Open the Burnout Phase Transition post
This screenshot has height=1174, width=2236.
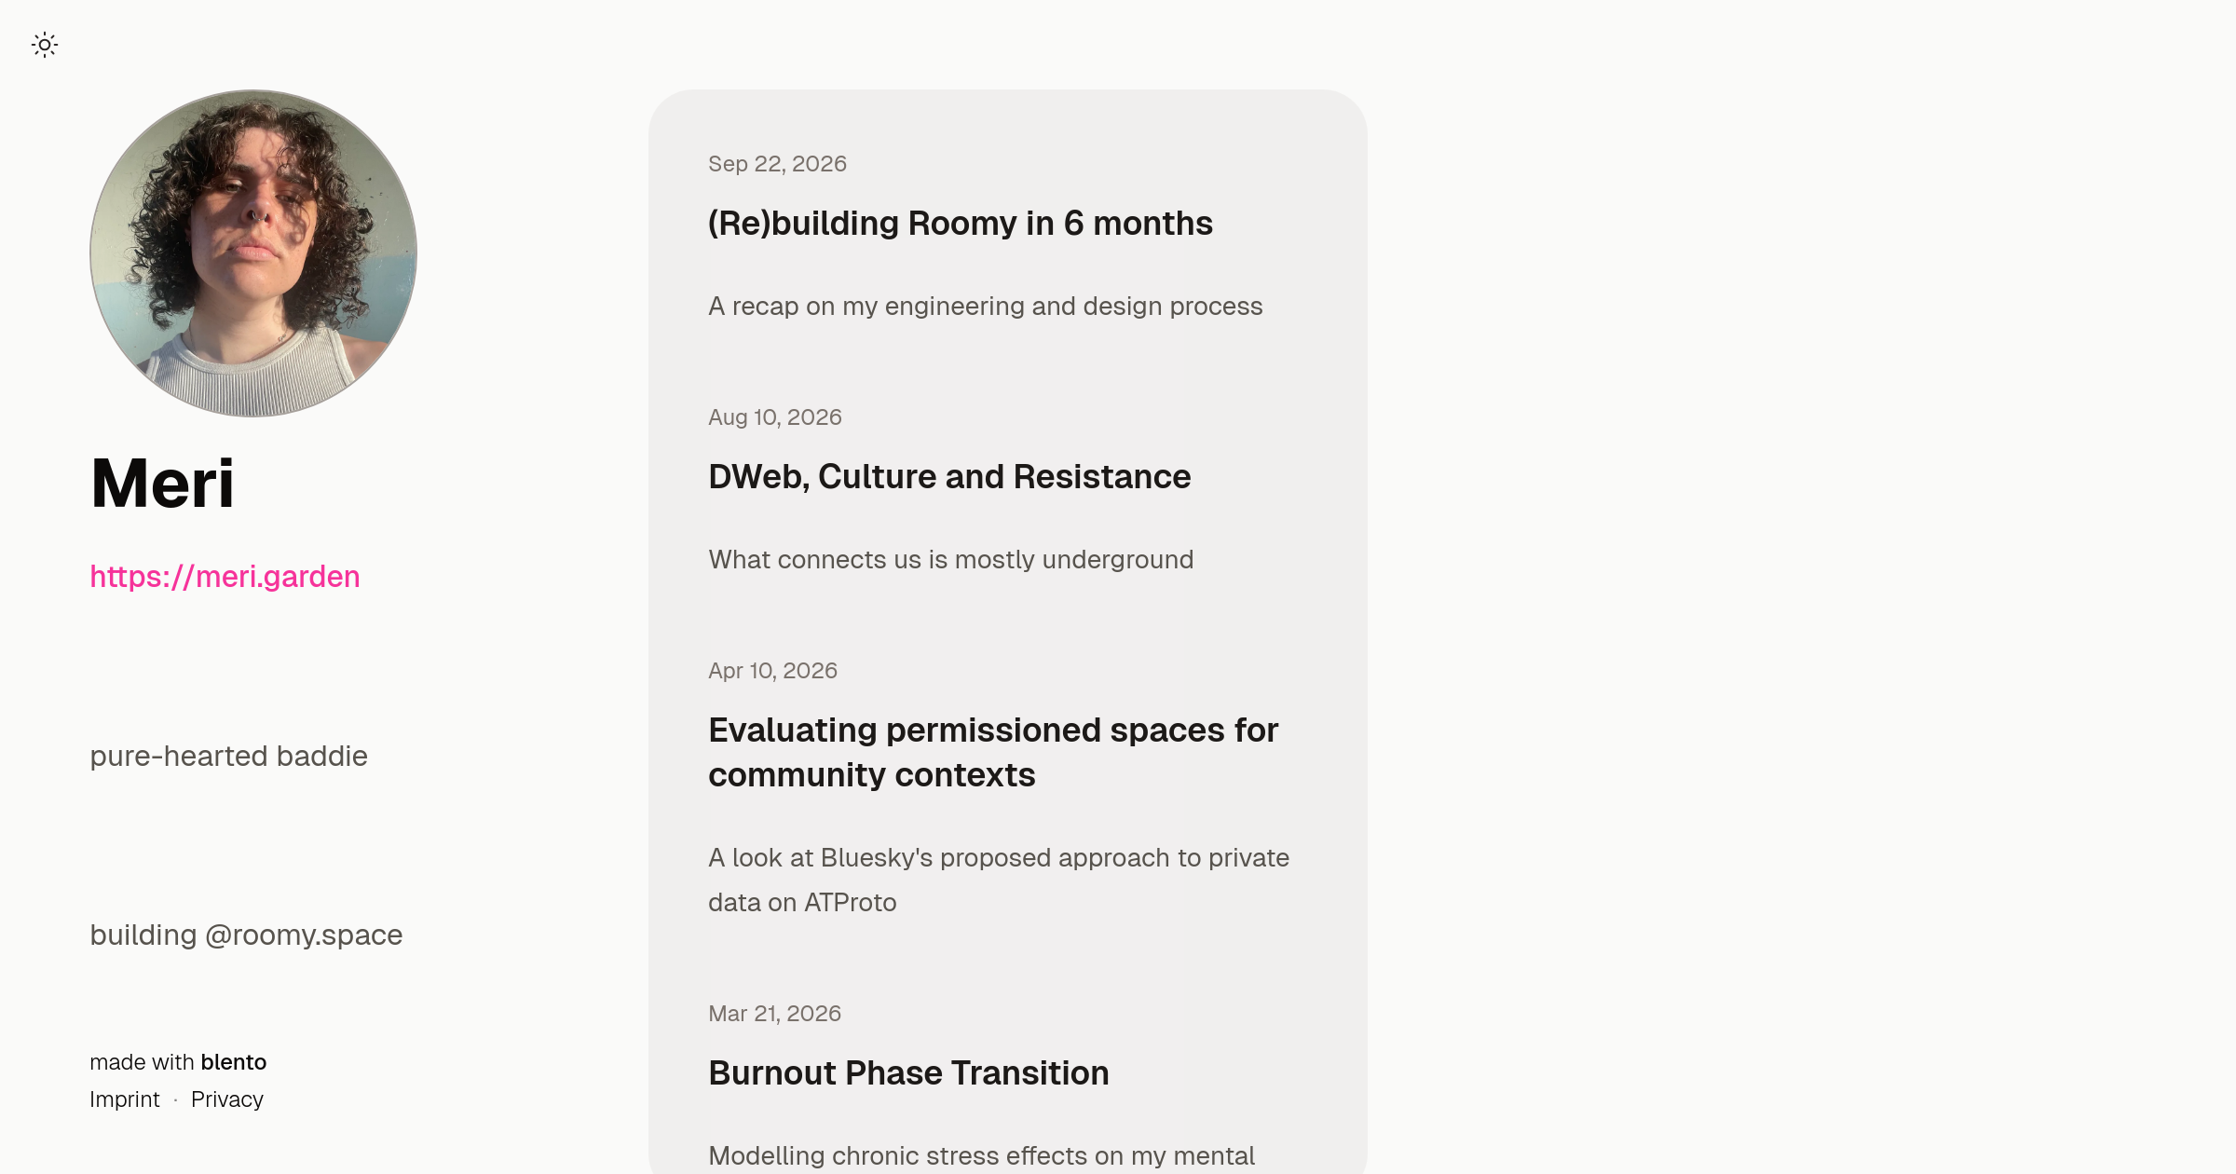pyautogui.click(x=908, y=1073)
